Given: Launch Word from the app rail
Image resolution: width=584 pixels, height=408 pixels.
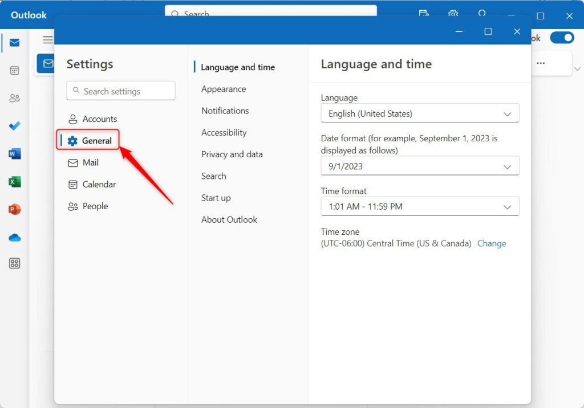Looking at the screenshot, I should [x=14, y=153].
